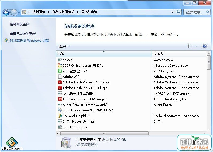Open 查看已安装的更新 link
Image resolution: width=213 pixels, height=152 pixels.
pos(23,34)
